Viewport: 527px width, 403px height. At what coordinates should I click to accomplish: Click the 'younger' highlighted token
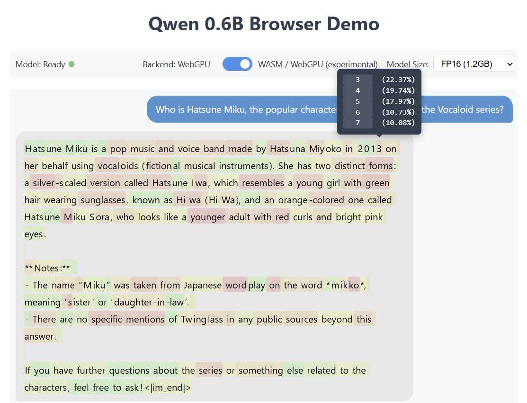207,217
